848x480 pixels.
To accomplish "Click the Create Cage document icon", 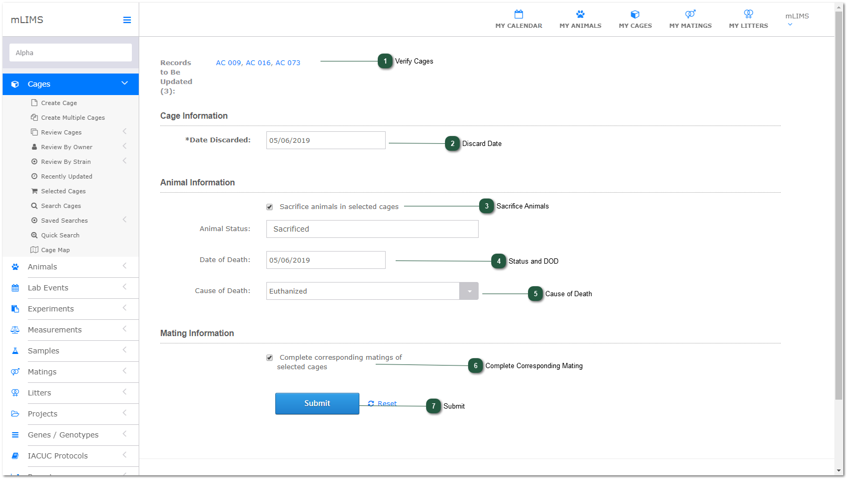I will (34, 103).
